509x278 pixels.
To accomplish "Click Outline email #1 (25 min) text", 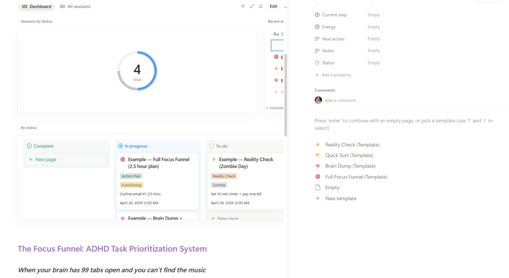I will coord(140,194).
